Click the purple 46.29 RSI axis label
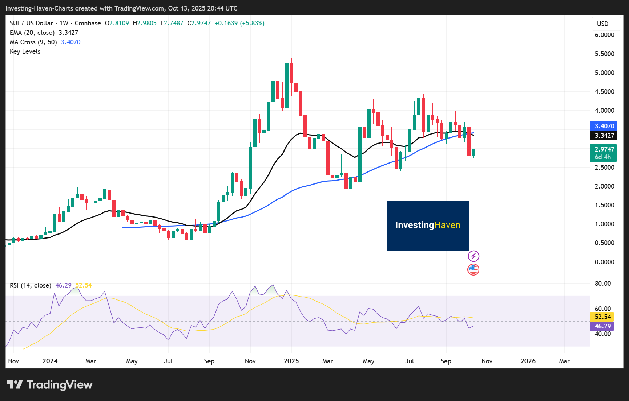Image resolution: width=629 pixels, height=401 pixels. point(602,326)
